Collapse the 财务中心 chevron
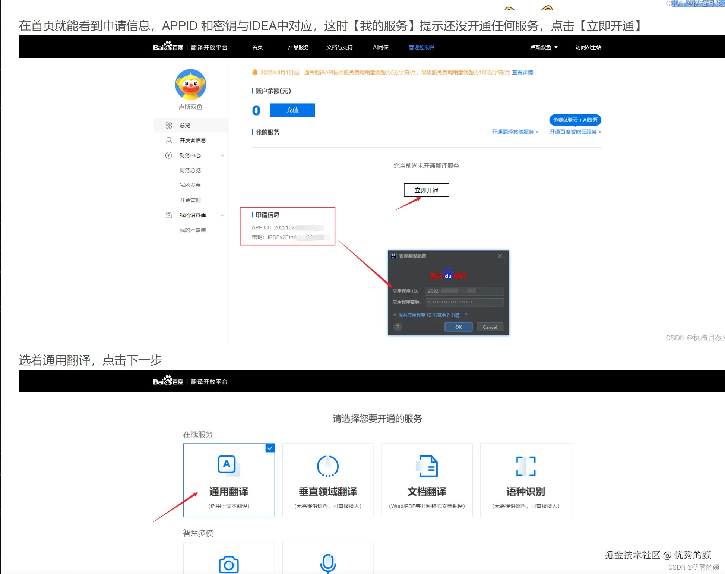Image resolution: width=725 pixels, height=574 pixels. tap(222, 155)
